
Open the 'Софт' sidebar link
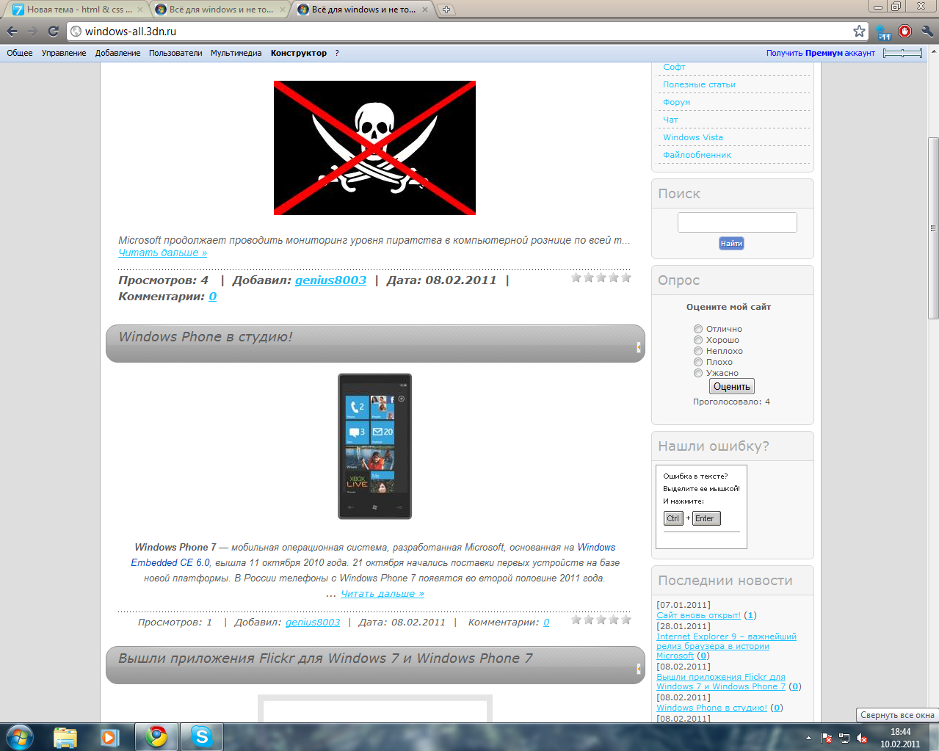click(x=674, y=67)
